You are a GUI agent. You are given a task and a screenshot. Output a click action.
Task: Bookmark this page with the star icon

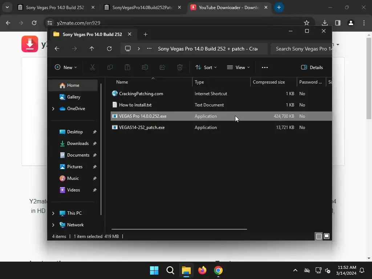point(307,23)
